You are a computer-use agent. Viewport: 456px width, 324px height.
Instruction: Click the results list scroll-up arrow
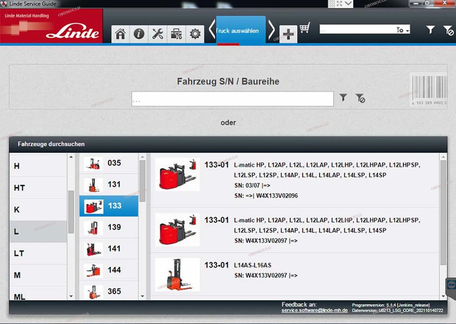443,157
